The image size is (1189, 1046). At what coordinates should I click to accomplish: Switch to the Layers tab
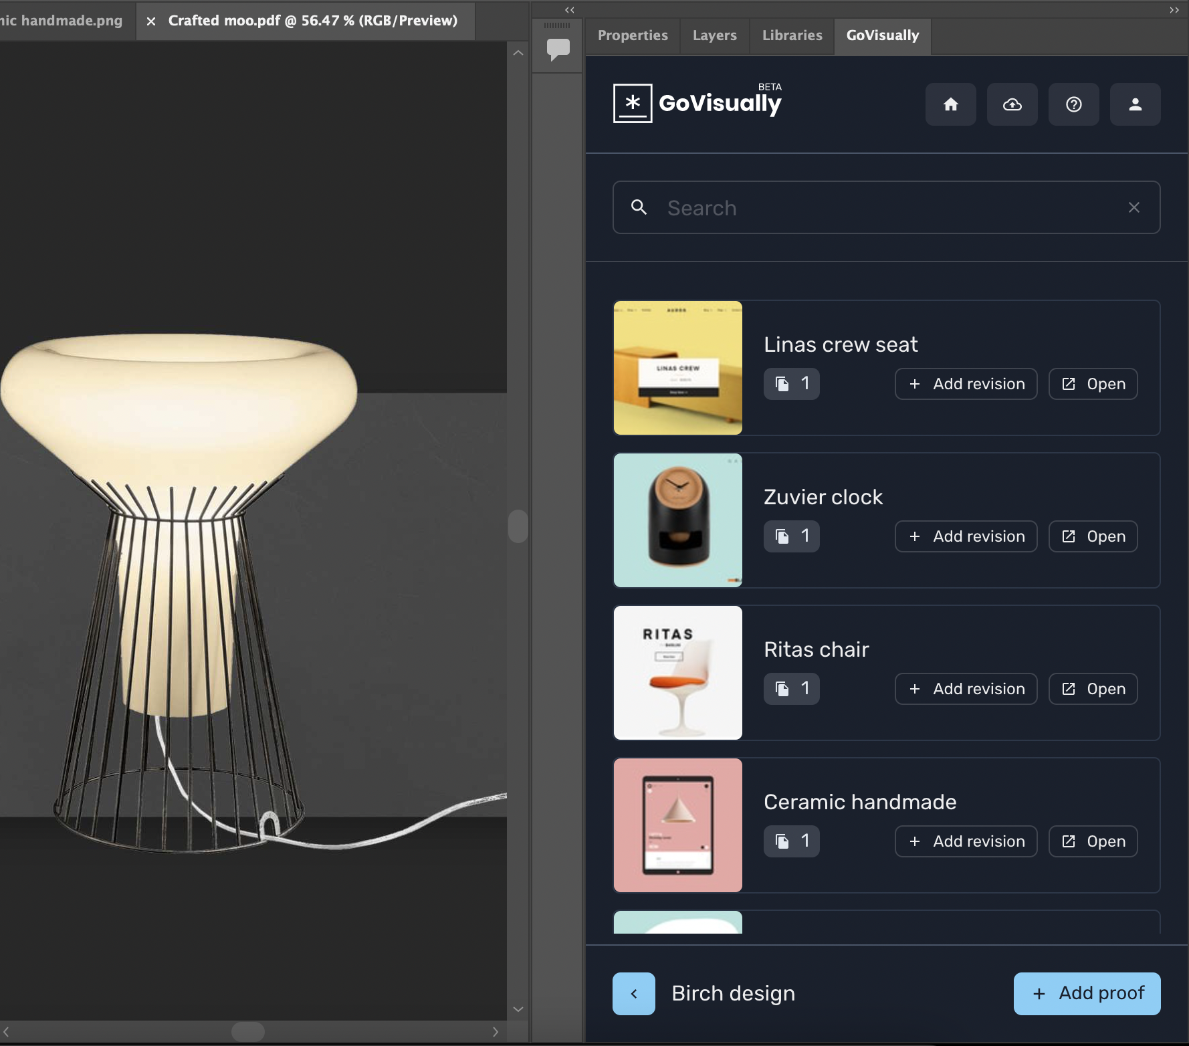click(x=714, y=35)
